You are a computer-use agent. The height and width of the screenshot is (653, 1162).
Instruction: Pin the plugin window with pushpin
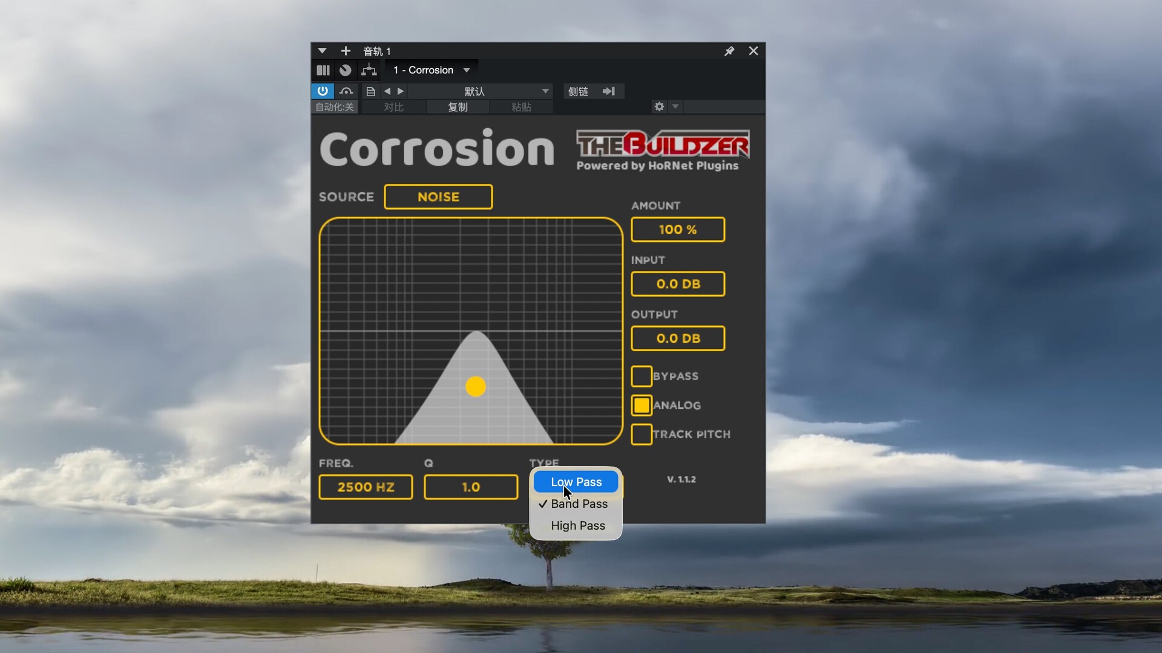729,51
